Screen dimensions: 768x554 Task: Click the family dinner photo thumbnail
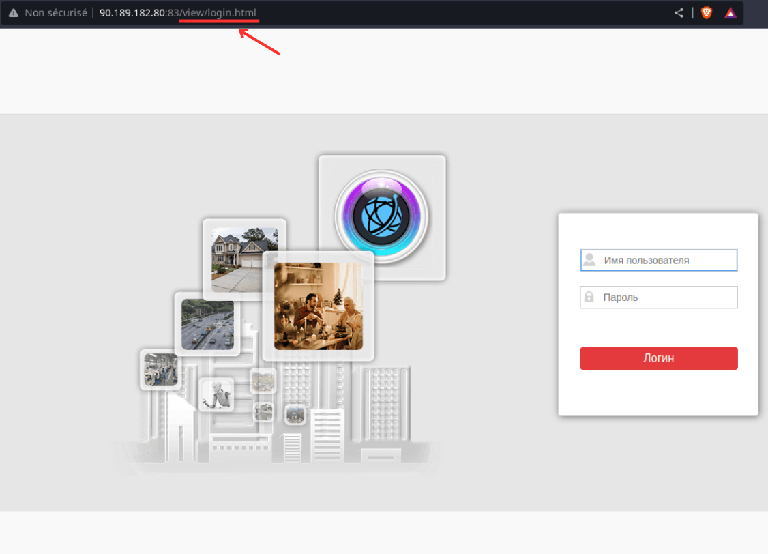pyautogui.click(x=318, y=305)
